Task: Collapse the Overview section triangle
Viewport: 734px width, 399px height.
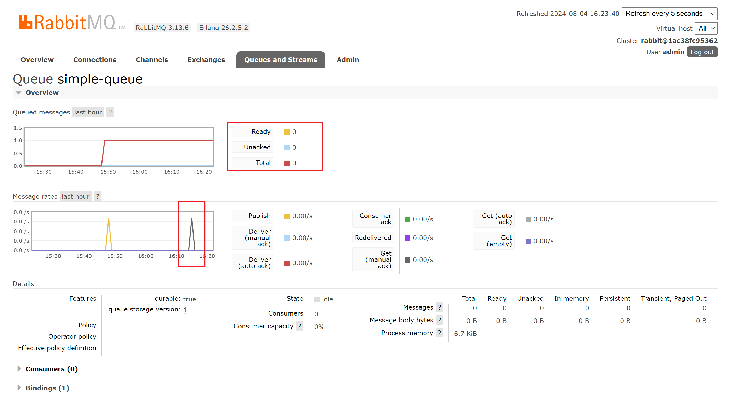Action: click(19, 93)
